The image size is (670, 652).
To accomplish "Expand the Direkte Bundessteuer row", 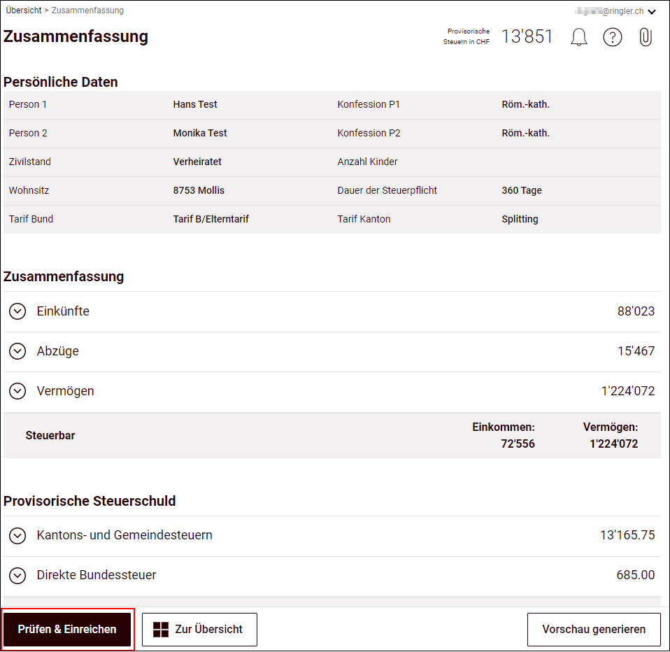I will tap(17, 575).
